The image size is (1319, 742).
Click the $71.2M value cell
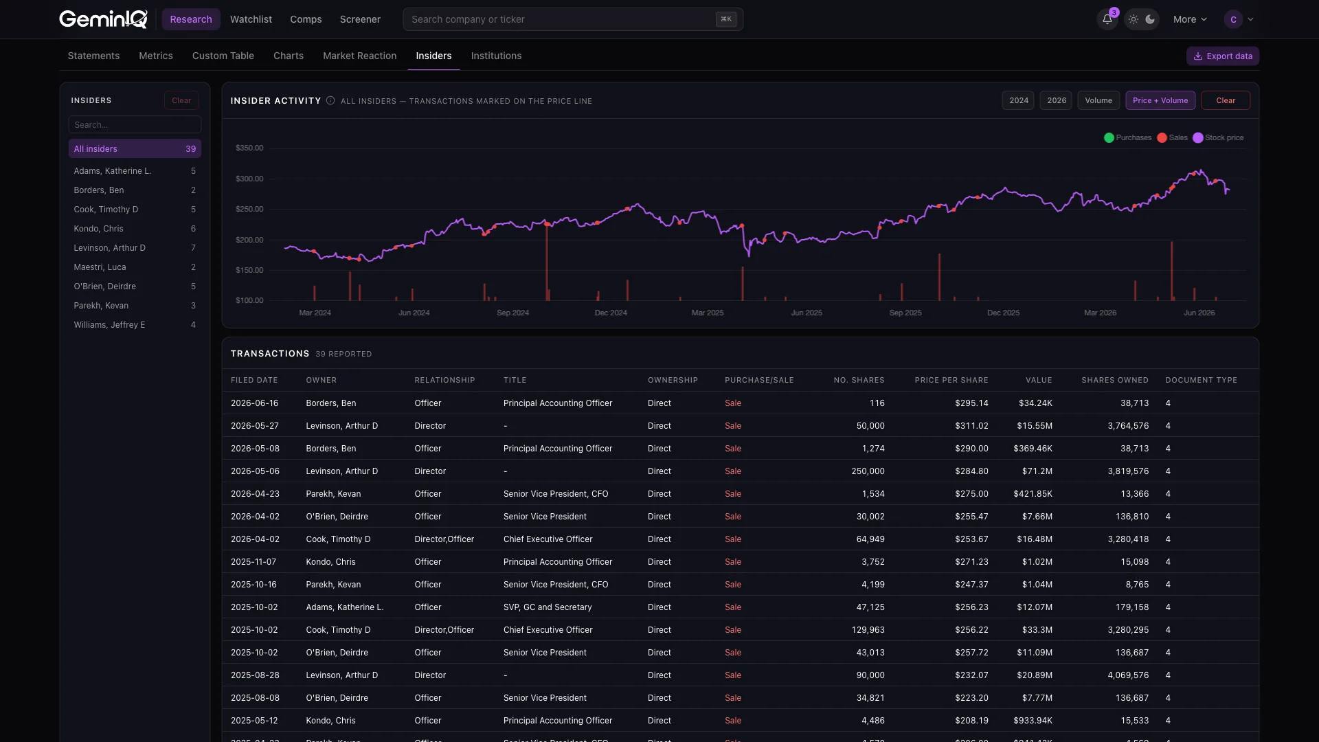point(1037,471)
